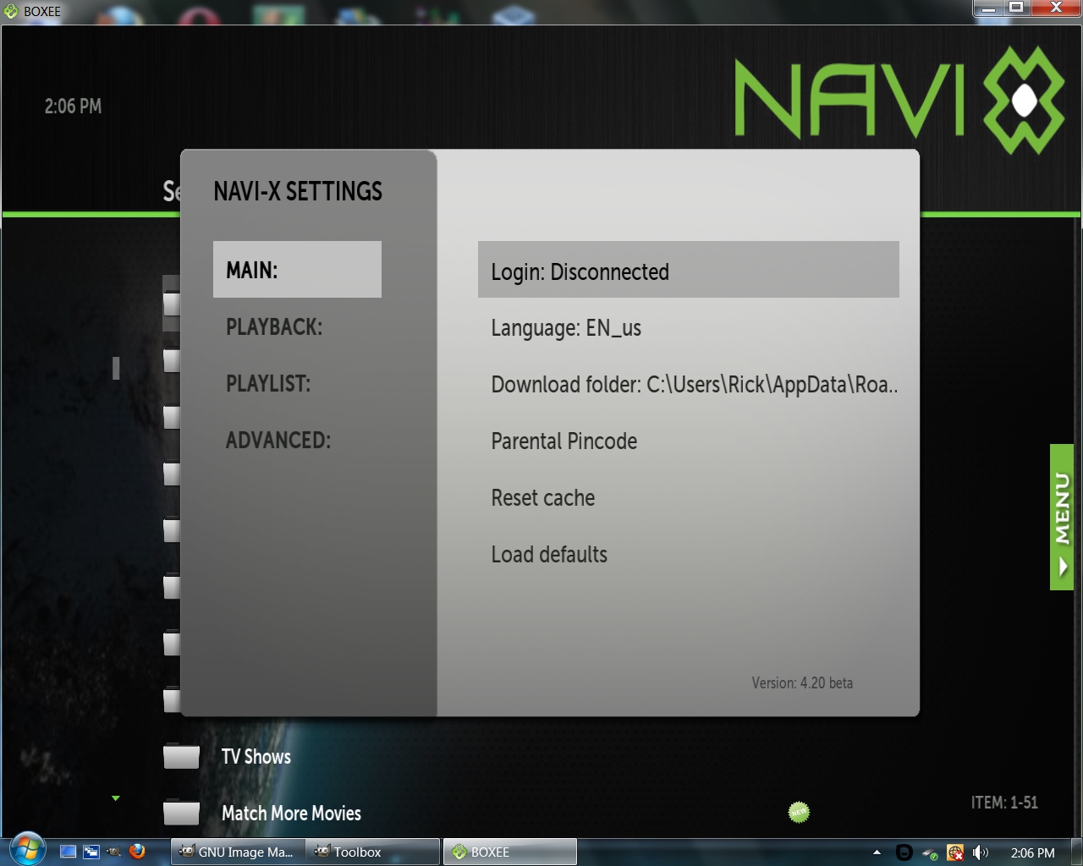Click the Show Desktop quick launch icon
1083x866 pixels.
69,852
